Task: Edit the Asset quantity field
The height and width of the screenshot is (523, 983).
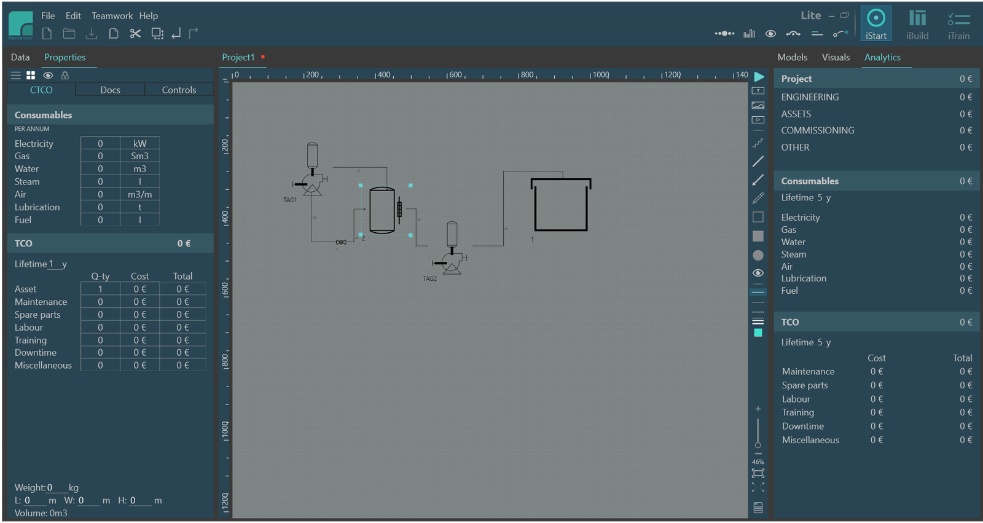Action: pos(100,289)
